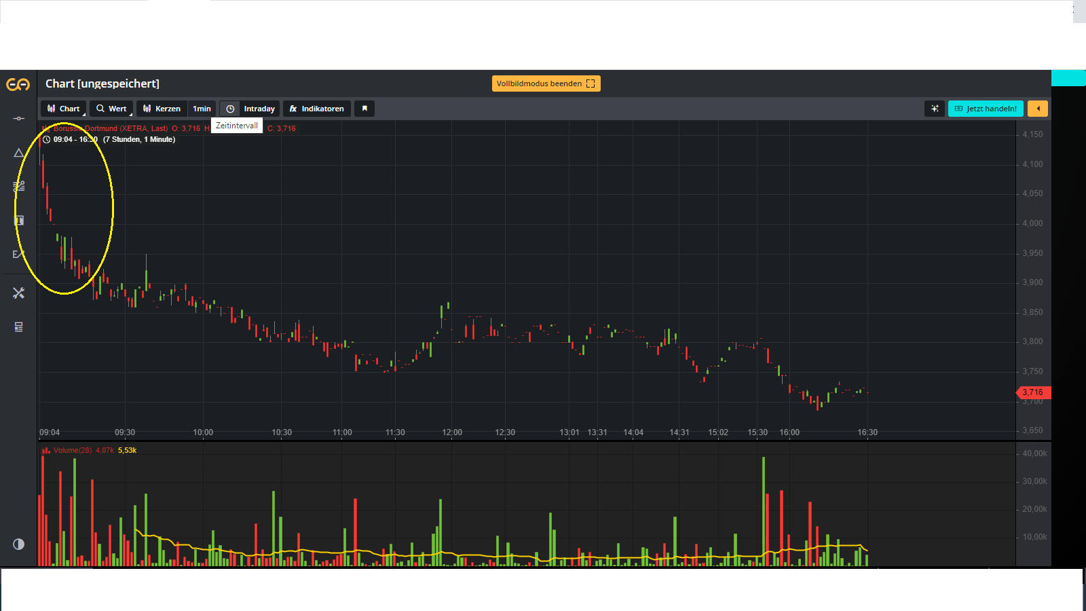
Task: Select the text annotation tool
Action: (x=18, y=220)
